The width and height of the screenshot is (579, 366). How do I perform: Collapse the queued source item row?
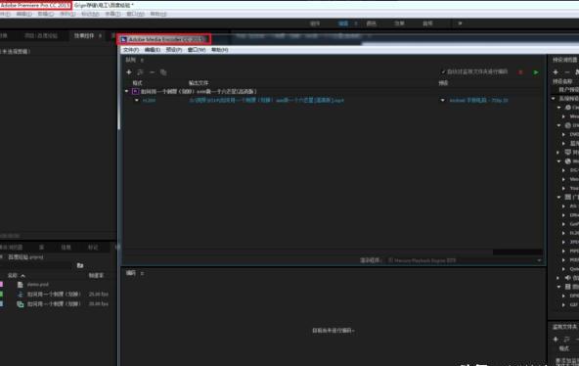127,91
